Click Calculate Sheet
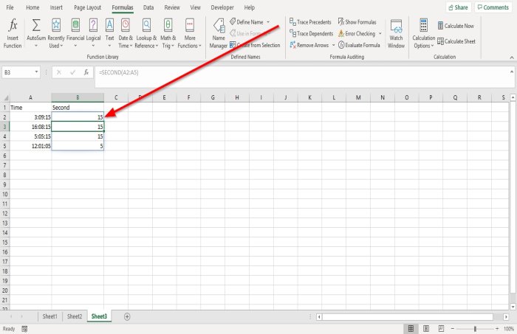Viewport: 517px width, 334px height. (x=456, y=41)
